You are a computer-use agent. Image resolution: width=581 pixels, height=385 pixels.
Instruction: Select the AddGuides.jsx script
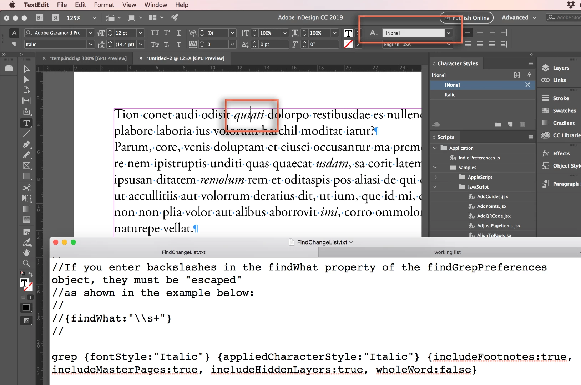tap(492, 196)
